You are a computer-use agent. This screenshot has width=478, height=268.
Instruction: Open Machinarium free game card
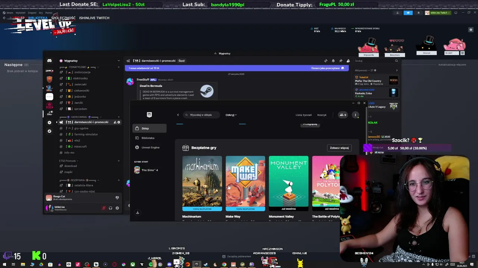[x=202, y=183]
